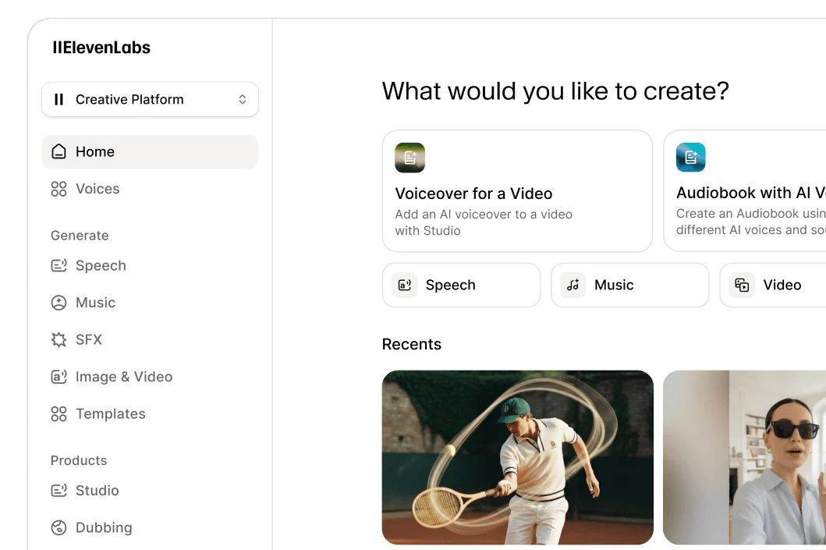Click the Music quick-create button
Viewport: 826px width, 550px height.
pos(630,285)
